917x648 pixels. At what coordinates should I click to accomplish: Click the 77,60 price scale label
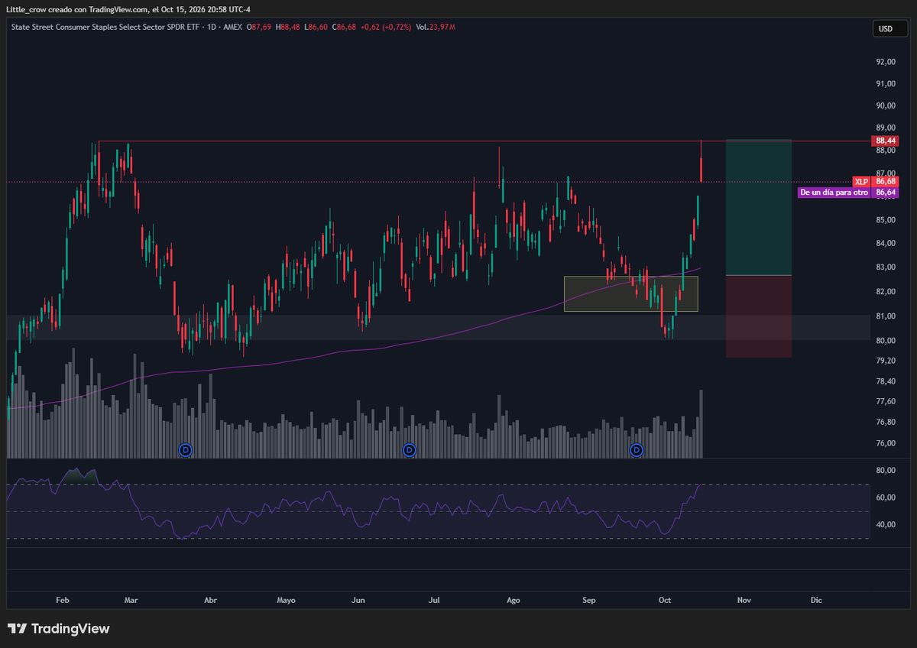(885, 400)
